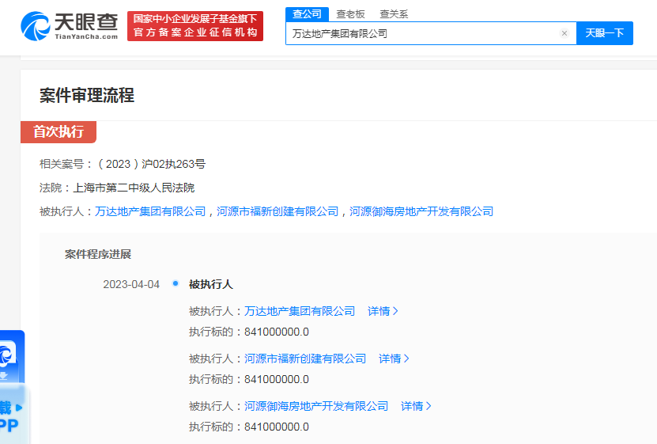Click the red 官方备案企业征信机构 banner
The width and height of the screenshot is (657, 444).
(x=195, y=26)
